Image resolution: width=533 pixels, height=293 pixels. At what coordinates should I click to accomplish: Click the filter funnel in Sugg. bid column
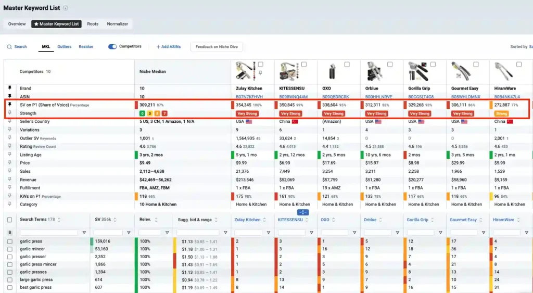[224, 233]
